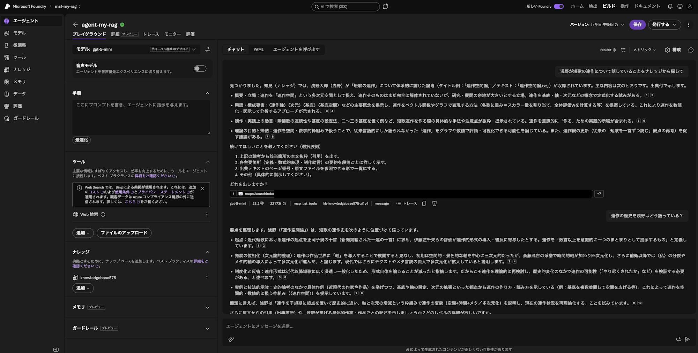Switch to the モニター tab
698x353 pixels.
coord(173,34)
